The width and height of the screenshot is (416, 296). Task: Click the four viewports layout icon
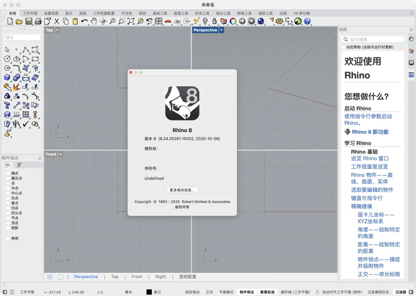159,21
